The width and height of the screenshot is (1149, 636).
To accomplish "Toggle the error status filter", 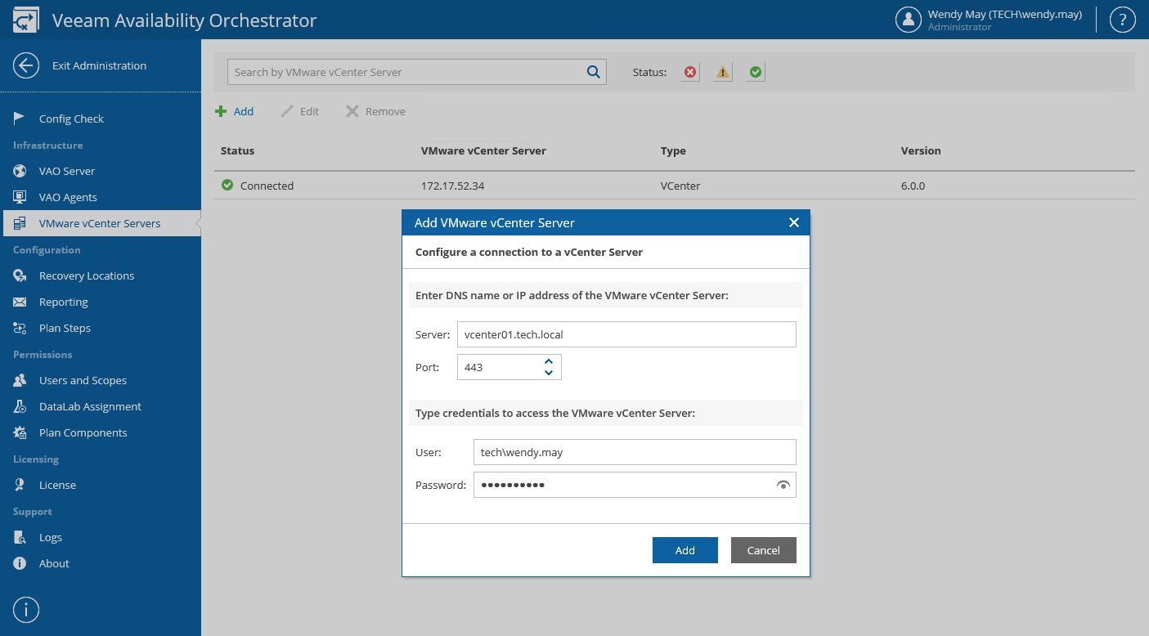I will point(690,72).
